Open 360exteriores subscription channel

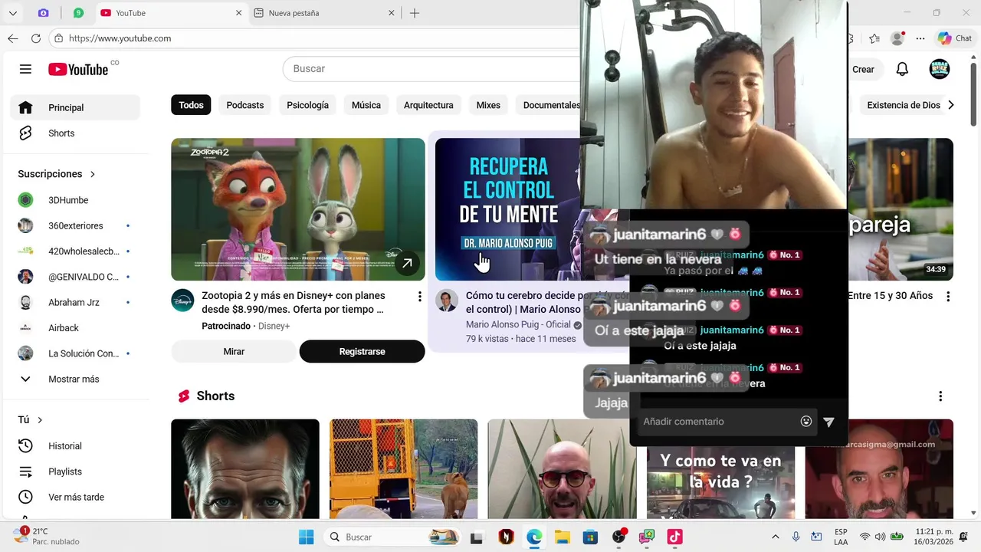click(x=75, y=225)
